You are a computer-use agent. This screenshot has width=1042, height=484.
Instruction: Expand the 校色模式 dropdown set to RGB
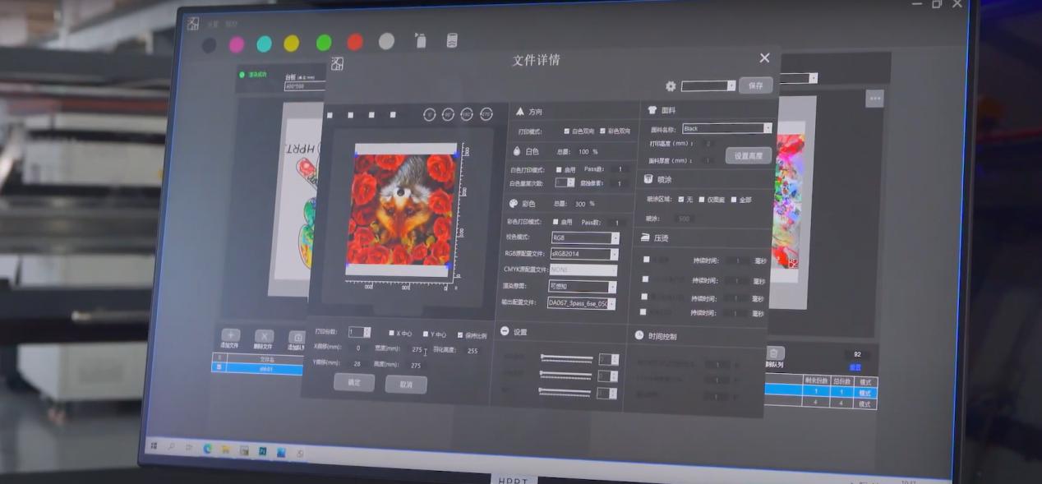click(x=583, y=237)
